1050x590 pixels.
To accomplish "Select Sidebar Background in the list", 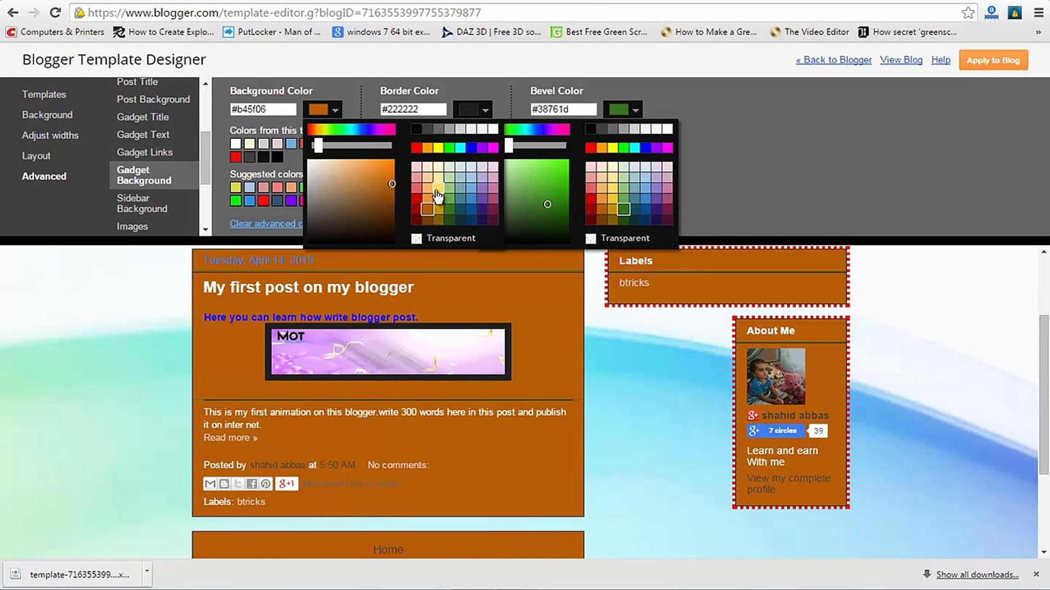I will click(142, 203).
